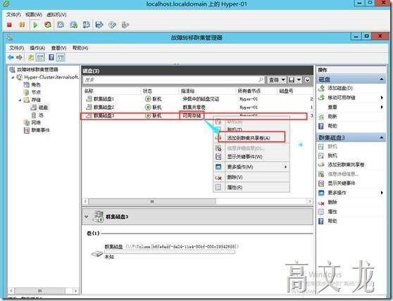Click the revert snapshot icon in VM toolbar
The image size is (393, 301).
(x=73, y=25)
